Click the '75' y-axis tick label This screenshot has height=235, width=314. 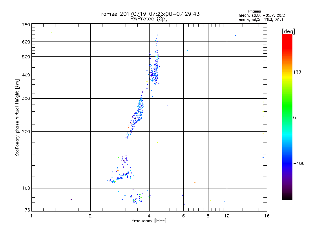27,210
